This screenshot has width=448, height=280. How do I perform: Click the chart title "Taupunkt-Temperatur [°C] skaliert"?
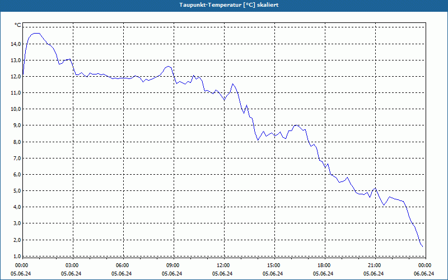229,5
